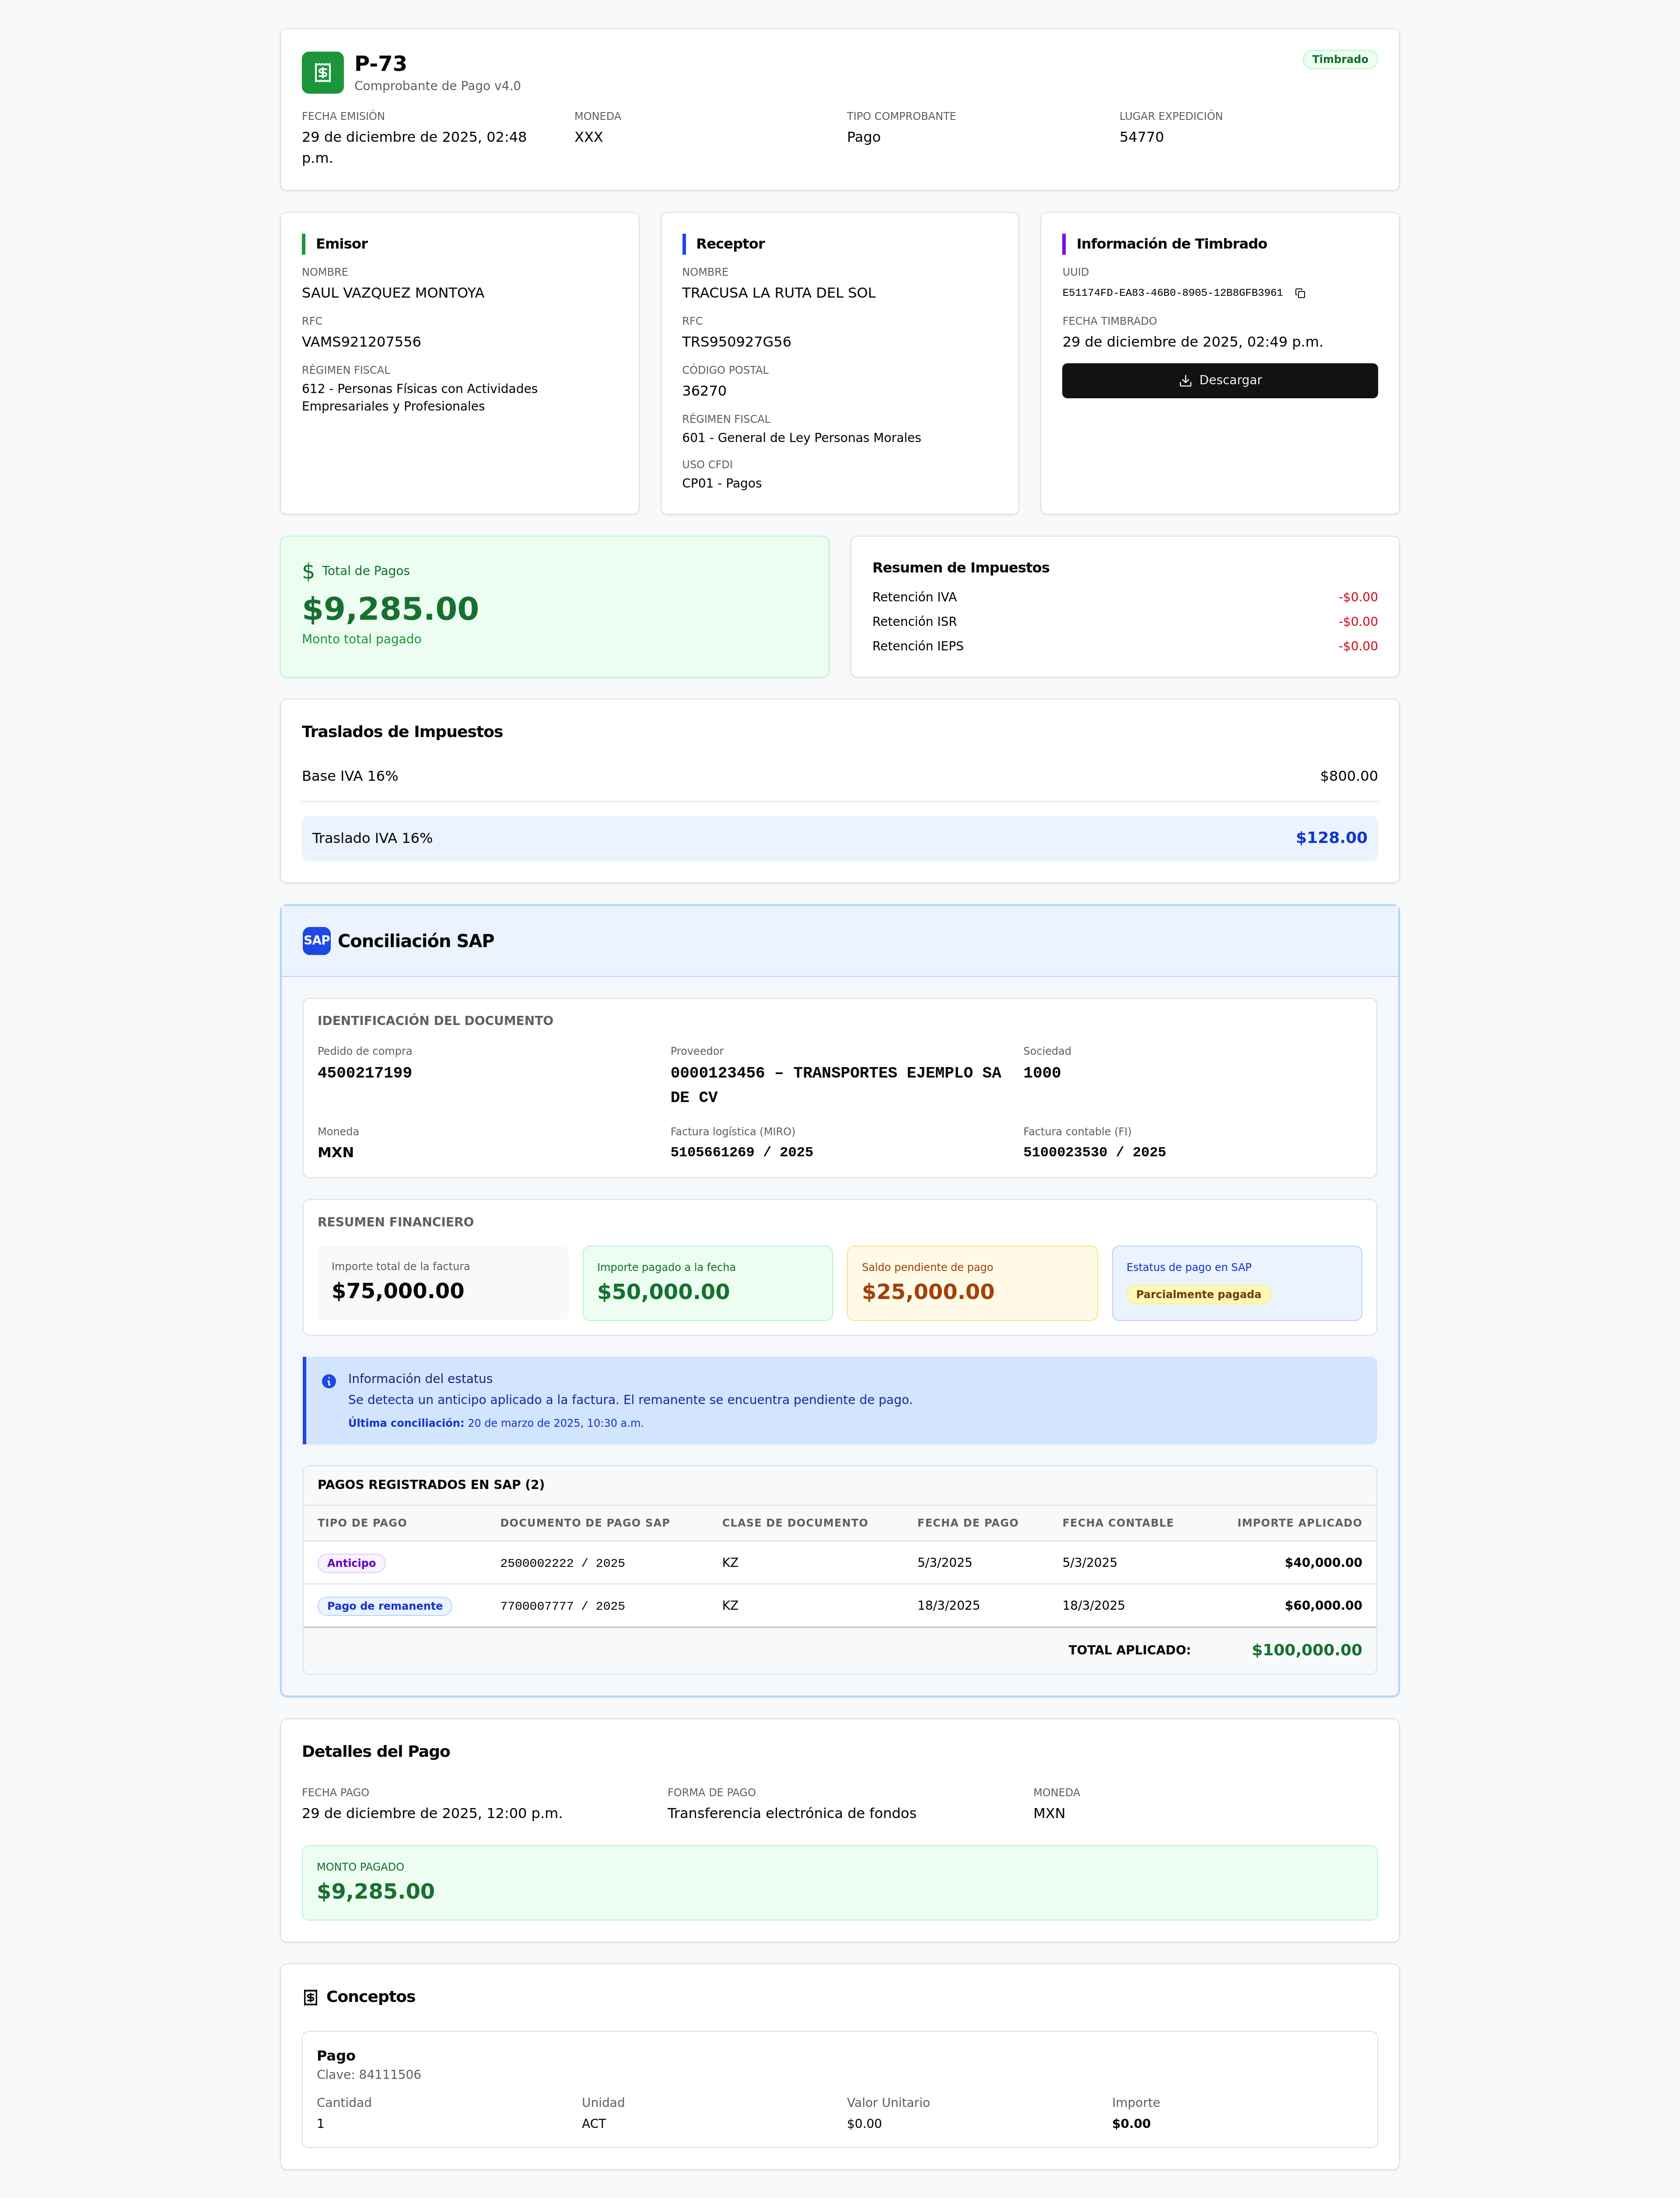Click the green receipt icon beside P-73
1680x2198 pixels.
(x=322, y=72)
